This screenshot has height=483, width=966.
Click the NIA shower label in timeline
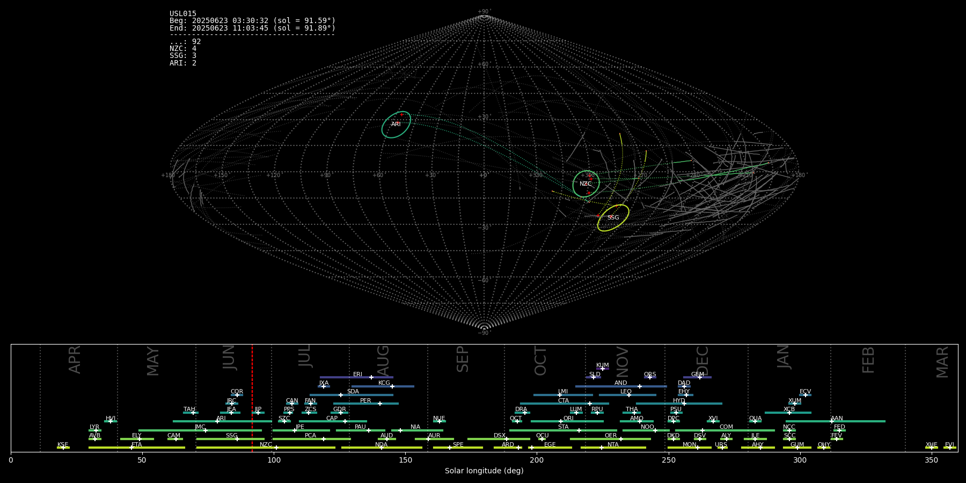pos(415,427)
